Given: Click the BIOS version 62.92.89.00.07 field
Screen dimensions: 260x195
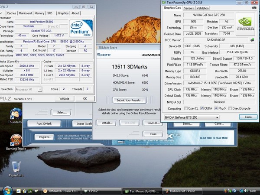Looking at the screenshot, I should (216, 40).
